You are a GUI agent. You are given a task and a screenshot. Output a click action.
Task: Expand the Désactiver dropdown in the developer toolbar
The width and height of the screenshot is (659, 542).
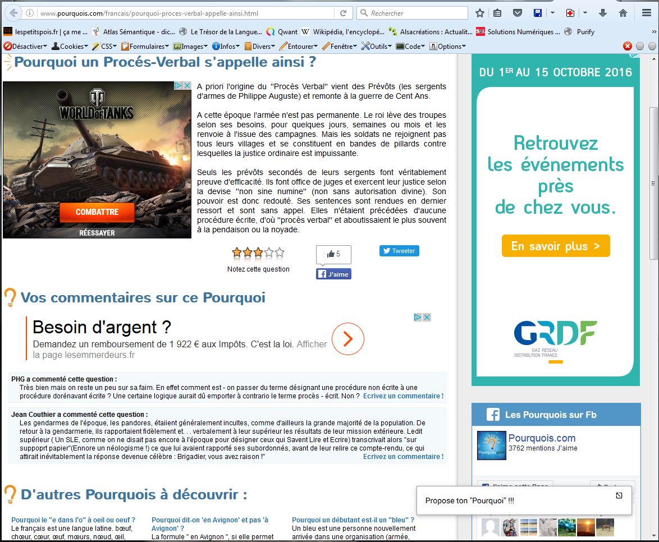click(26, 47)
